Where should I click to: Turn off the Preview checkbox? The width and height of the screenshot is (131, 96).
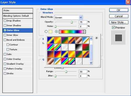coord(113,28)
